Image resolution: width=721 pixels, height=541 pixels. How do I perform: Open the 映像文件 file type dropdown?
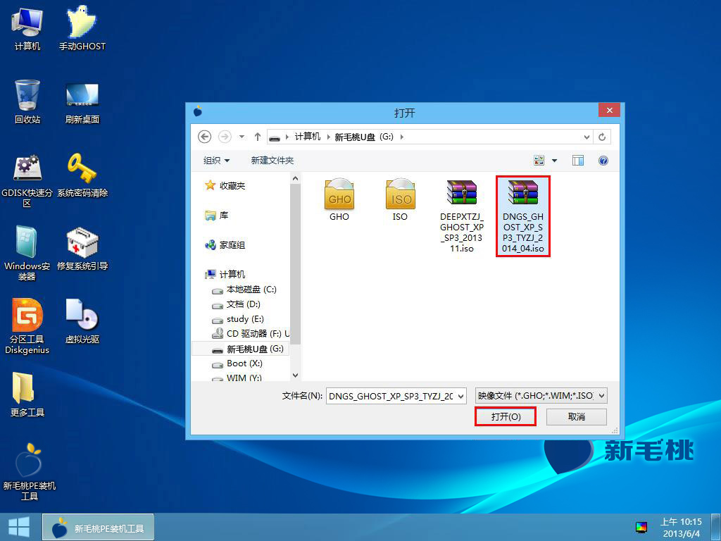601,396
